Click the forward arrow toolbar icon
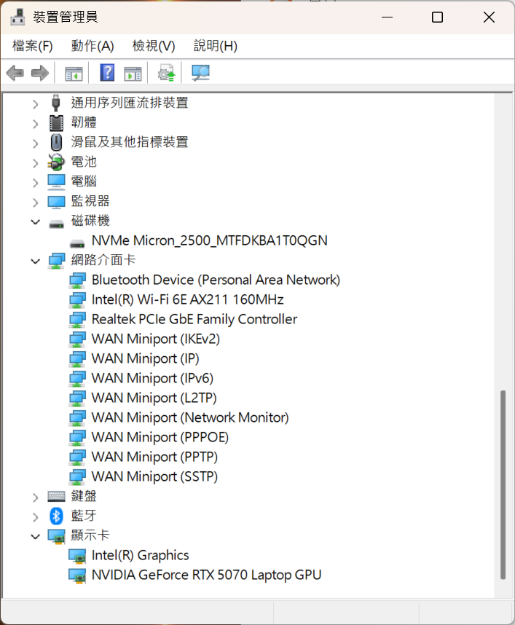This screenshot has height=625, width=515. [40, 74]
